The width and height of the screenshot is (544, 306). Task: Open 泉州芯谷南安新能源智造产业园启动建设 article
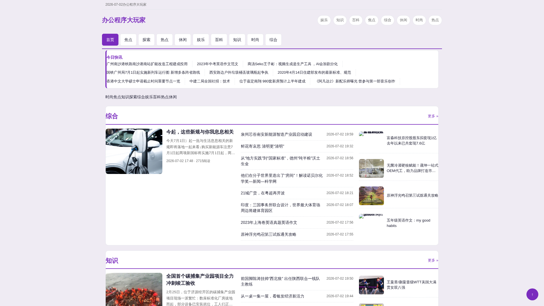point(277,135)
